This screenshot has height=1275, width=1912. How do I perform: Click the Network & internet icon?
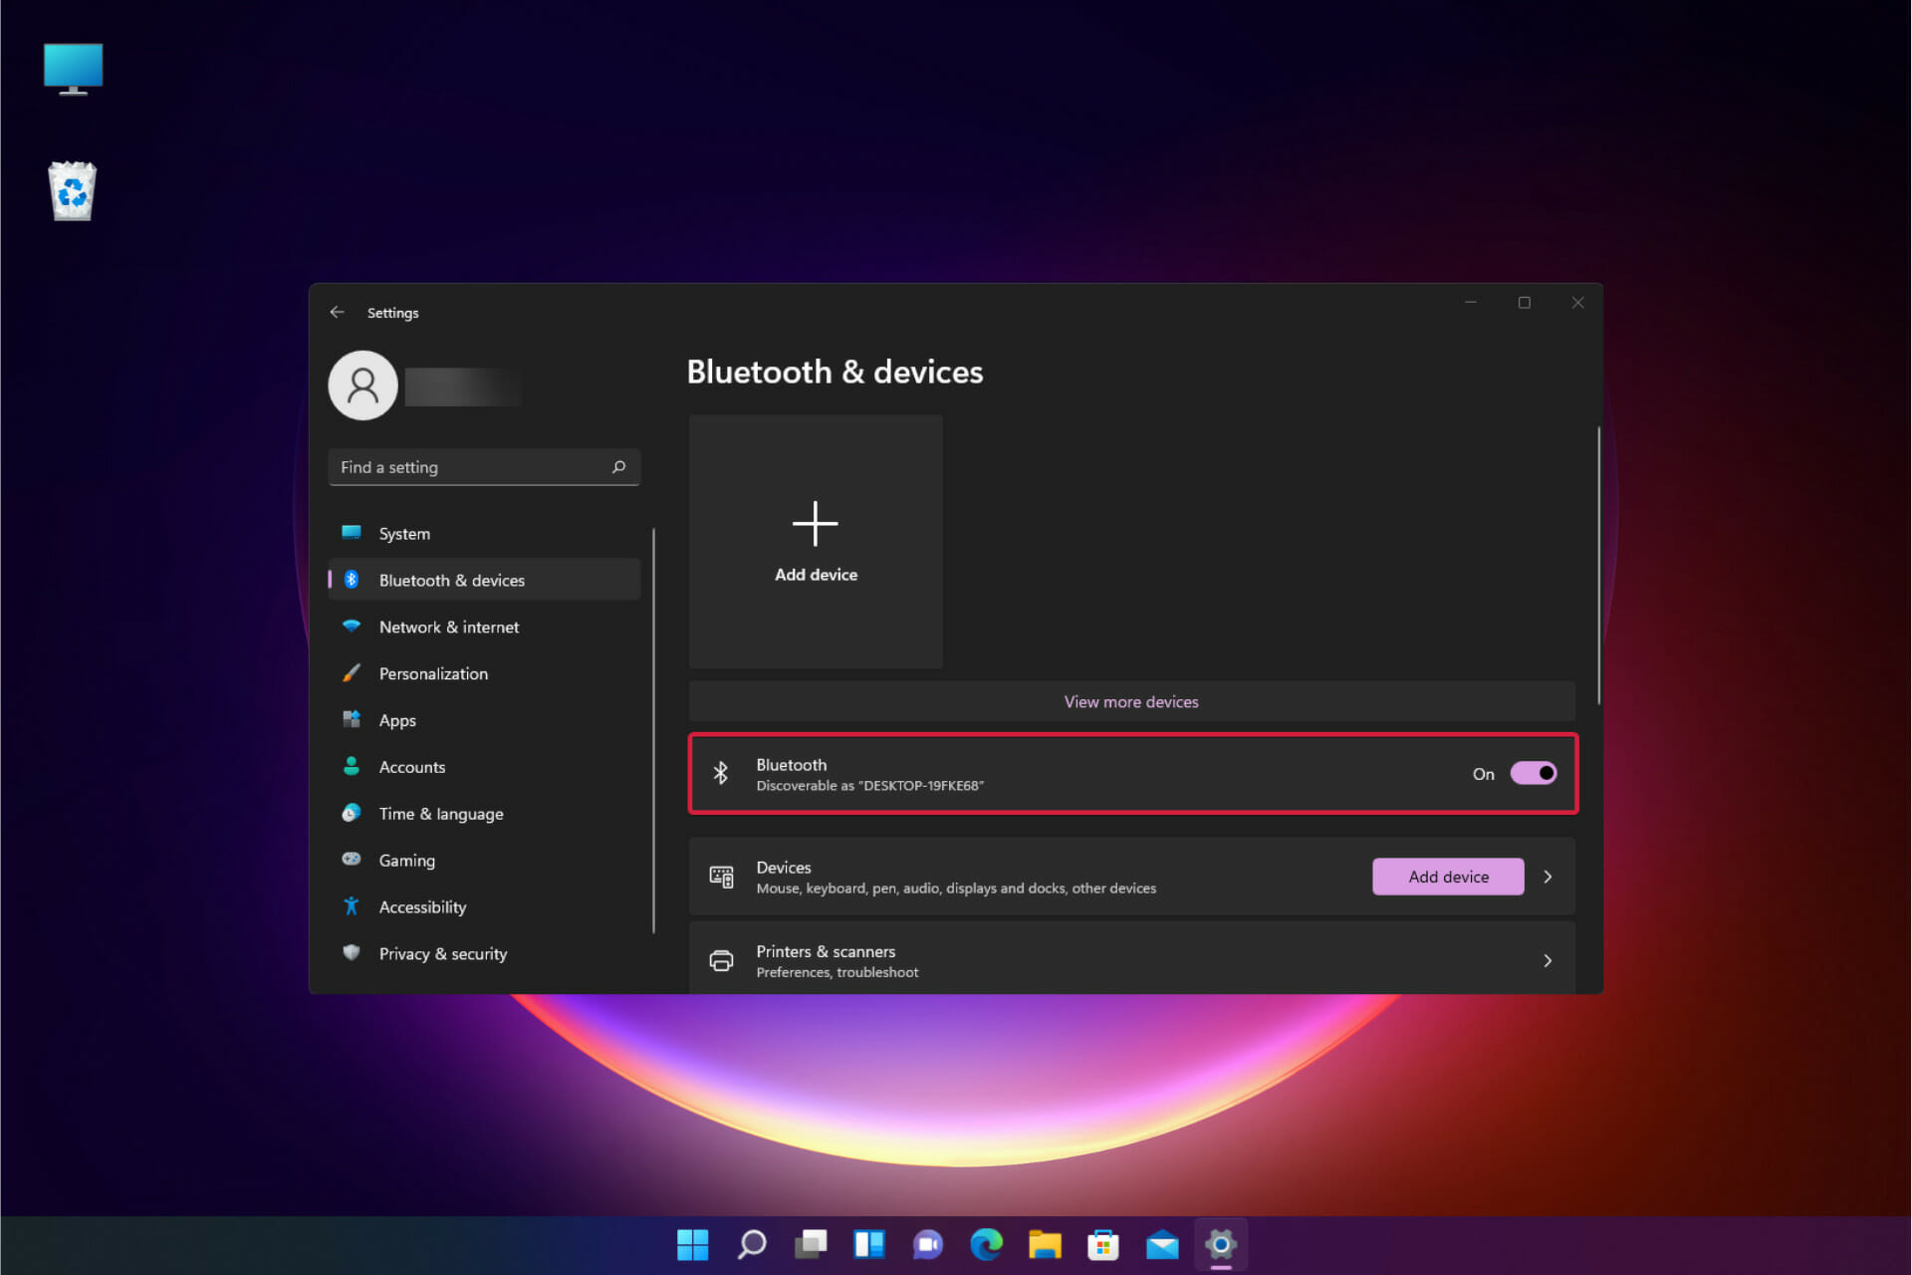tap(352, 627)
